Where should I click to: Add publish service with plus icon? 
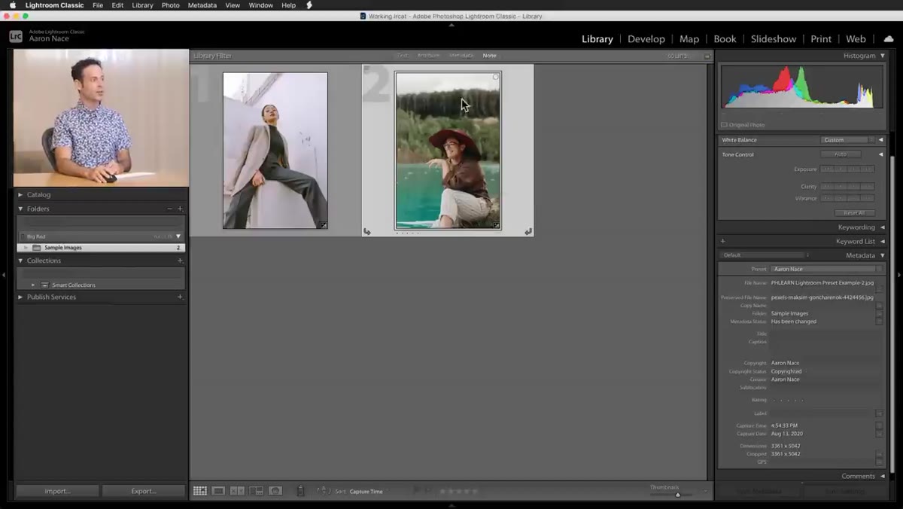pyautogui.click(x=180, y=297)
